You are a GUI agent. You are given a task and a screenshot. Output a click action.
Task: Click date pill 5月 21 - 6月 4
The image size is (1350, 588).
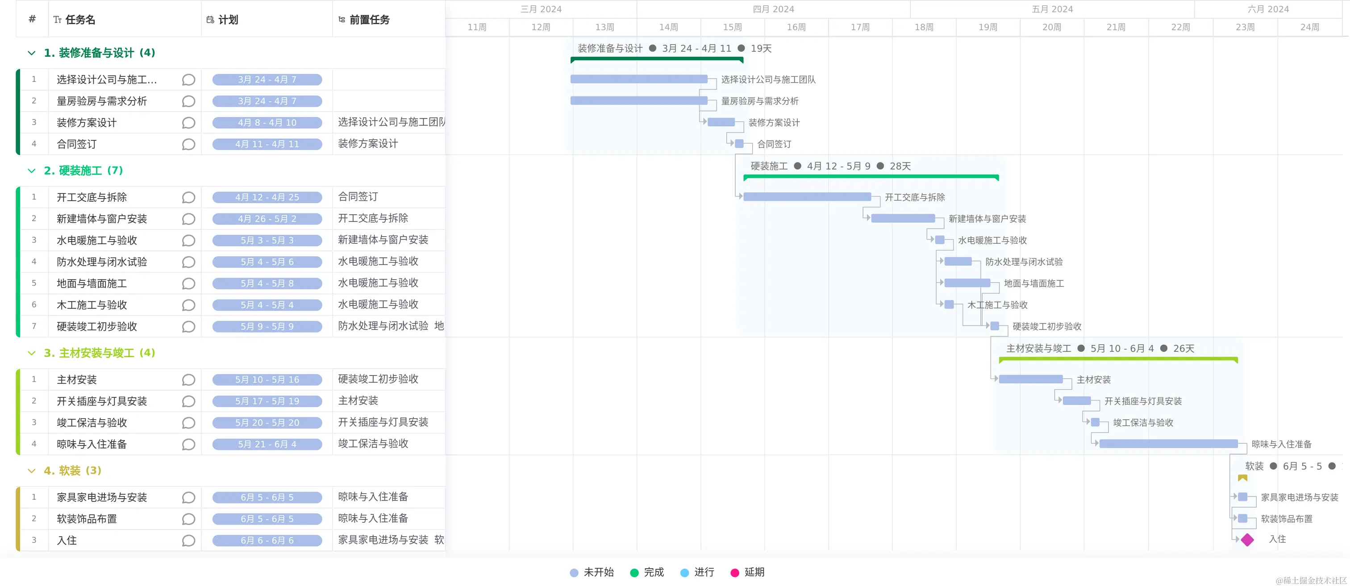[267, 444]
